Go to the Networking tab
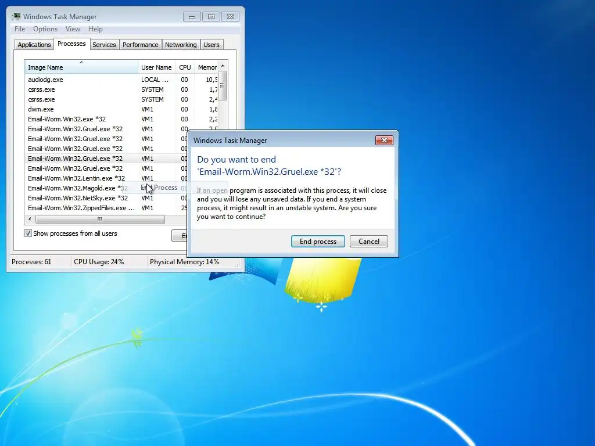 coord(181,45)
